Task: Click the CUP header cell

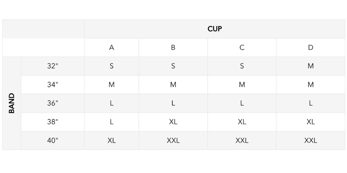Action: click(214, 29)
